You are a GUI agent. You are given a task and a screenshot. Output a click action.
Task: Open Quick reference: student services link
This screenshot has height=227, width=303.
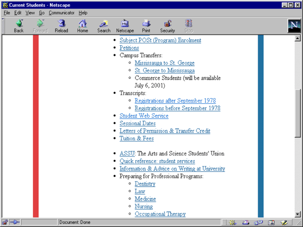point(157,161)
